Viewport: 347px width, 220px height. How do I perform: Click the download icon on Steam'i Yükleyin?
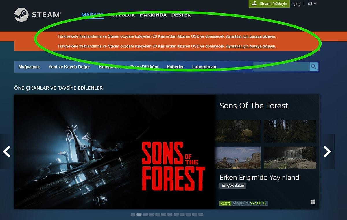coord(254,3)
